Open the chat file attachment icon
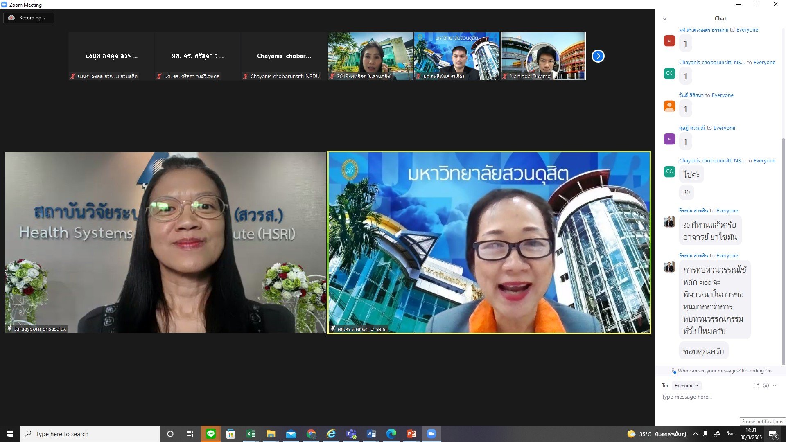The height and width of the screenshot is (442, 786). [756, 386]
